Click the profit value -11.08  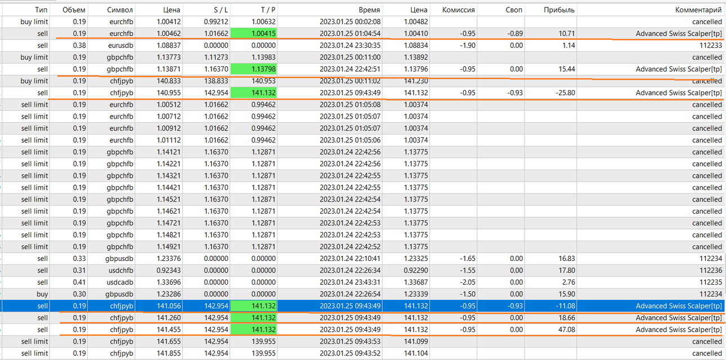tap(565, 306)
